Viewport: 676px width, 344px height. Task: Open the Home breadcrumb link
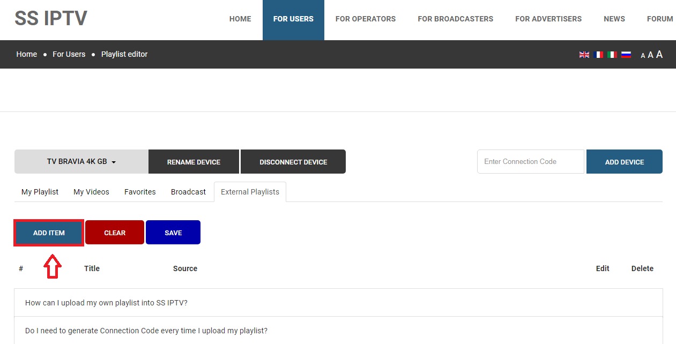[x=26, y=54]
